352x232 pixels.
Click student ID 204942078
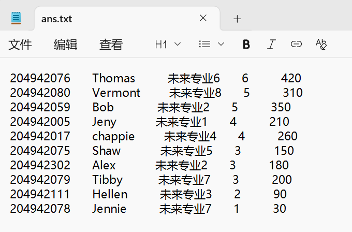[x=40, y=208]
